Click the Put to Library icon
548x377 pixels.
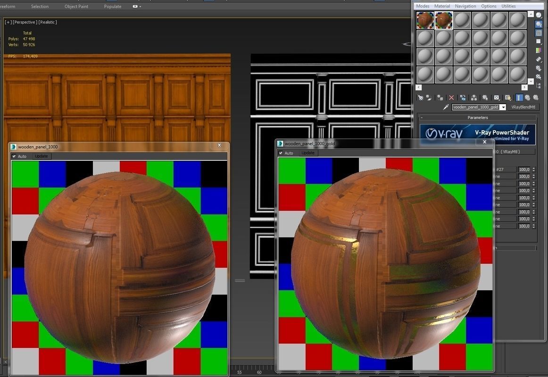[485, 98]
